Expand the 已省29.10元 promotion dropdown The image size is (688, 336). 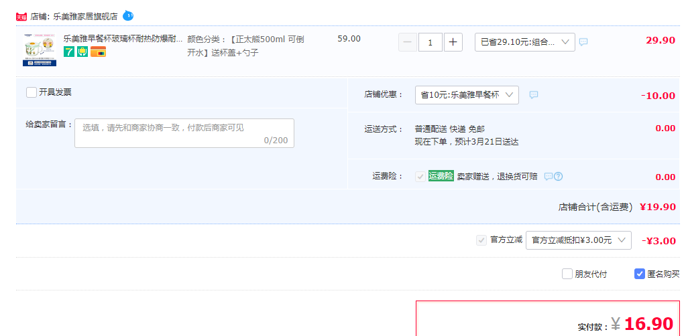coord(525,42)
